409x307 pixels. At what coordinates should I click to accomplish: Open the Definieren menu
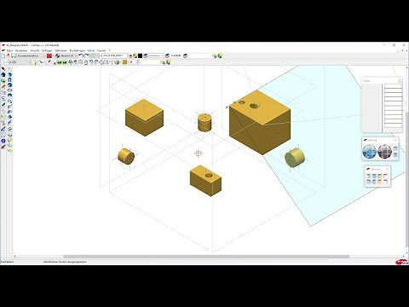pos(60,50)
